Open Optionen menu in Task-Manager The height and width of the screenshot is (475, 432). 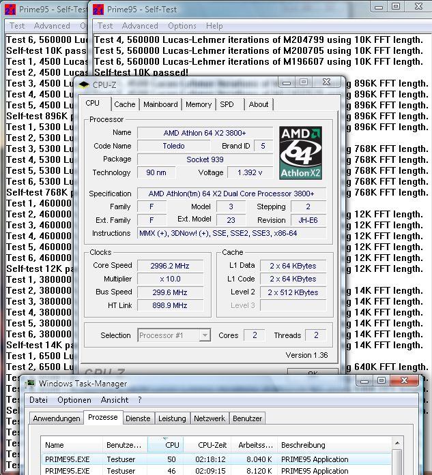tap(74, 400)
